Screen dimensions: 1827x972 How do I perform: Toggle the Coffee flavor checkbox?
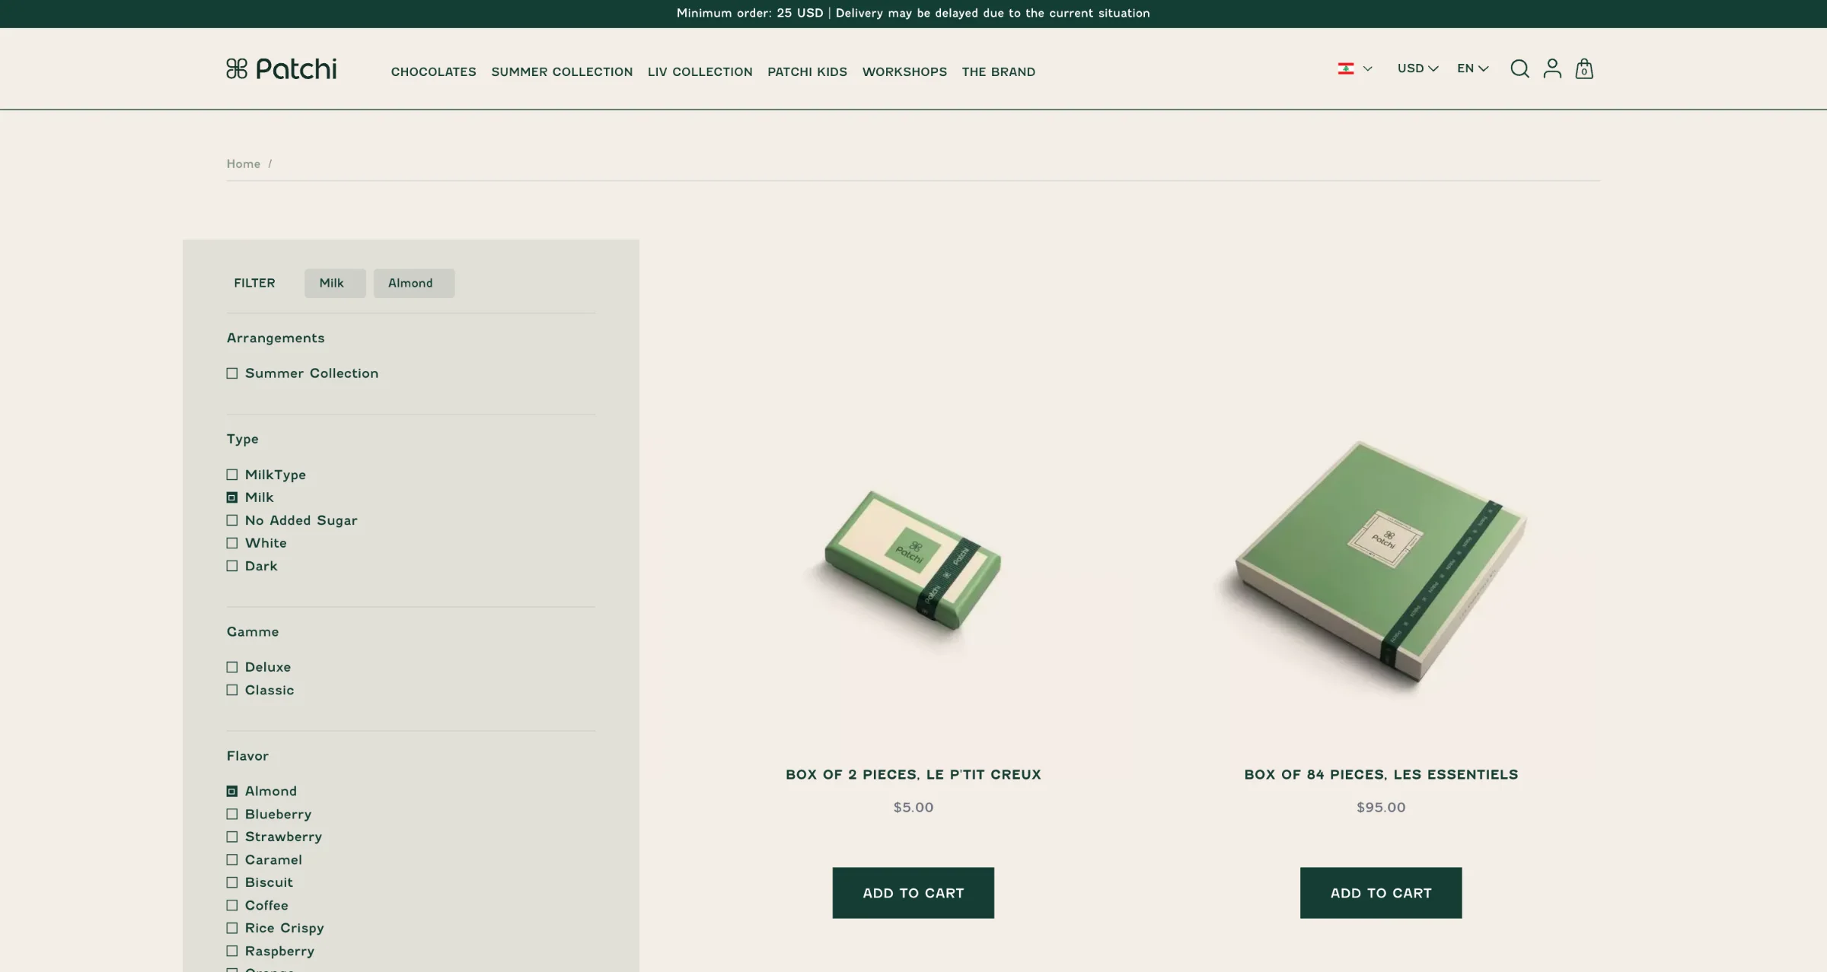(x=232, y=905)
